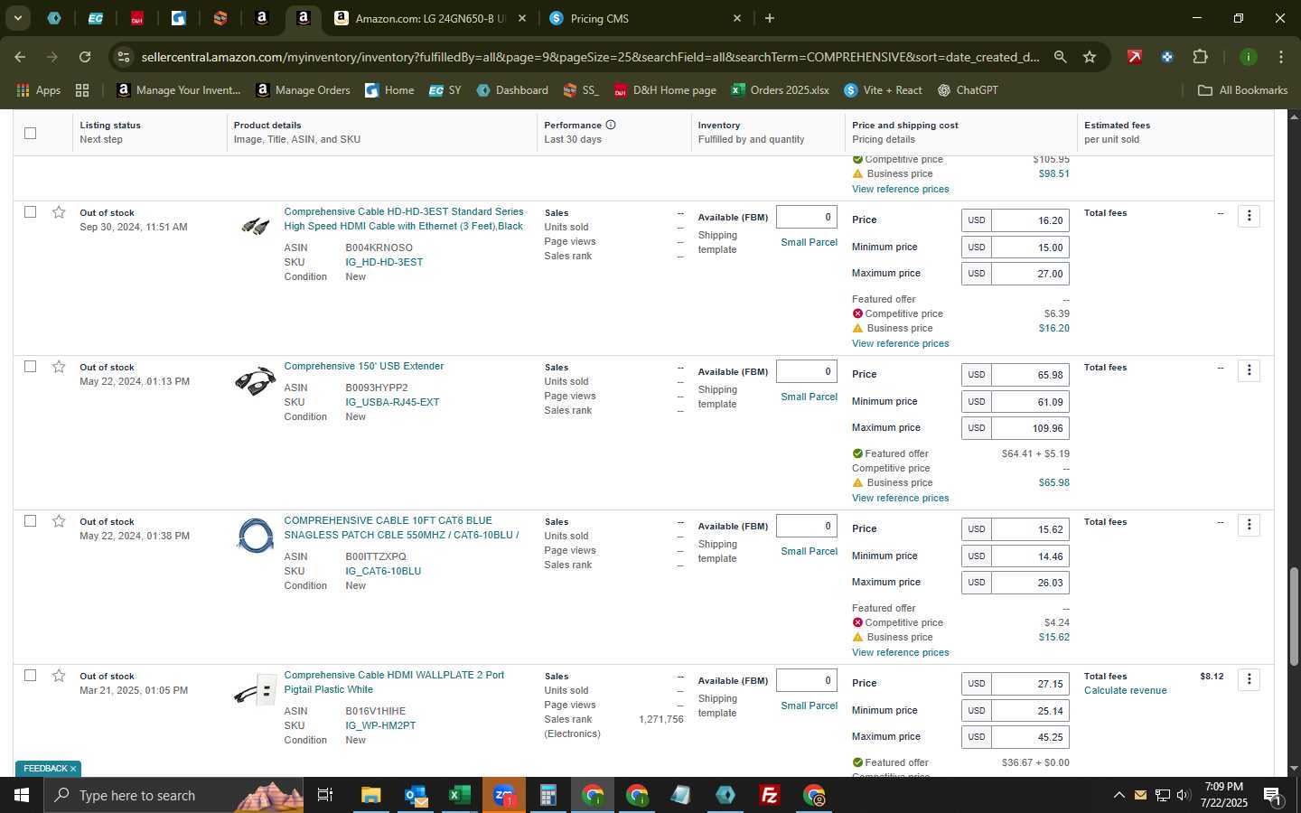The height and width of the screenshot is (813, 1301).
Task: Favorite the HD-HD-3EST HDMI cable listing star
Action: (59, 212)
